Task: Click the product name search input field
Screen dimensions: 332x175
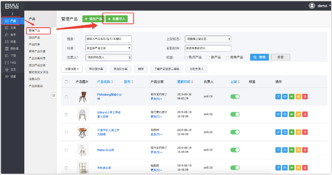Action: click(x=108, y=39)
